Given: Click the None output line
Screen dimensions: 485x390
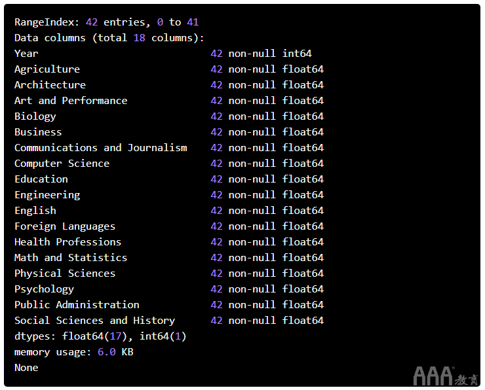Looking at the screenshot, I should coord(26,368).
